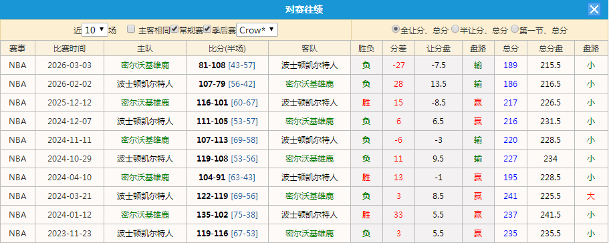609x243 pixels.
Task: Click the handicap value 9.5
Action: (439, 158)
